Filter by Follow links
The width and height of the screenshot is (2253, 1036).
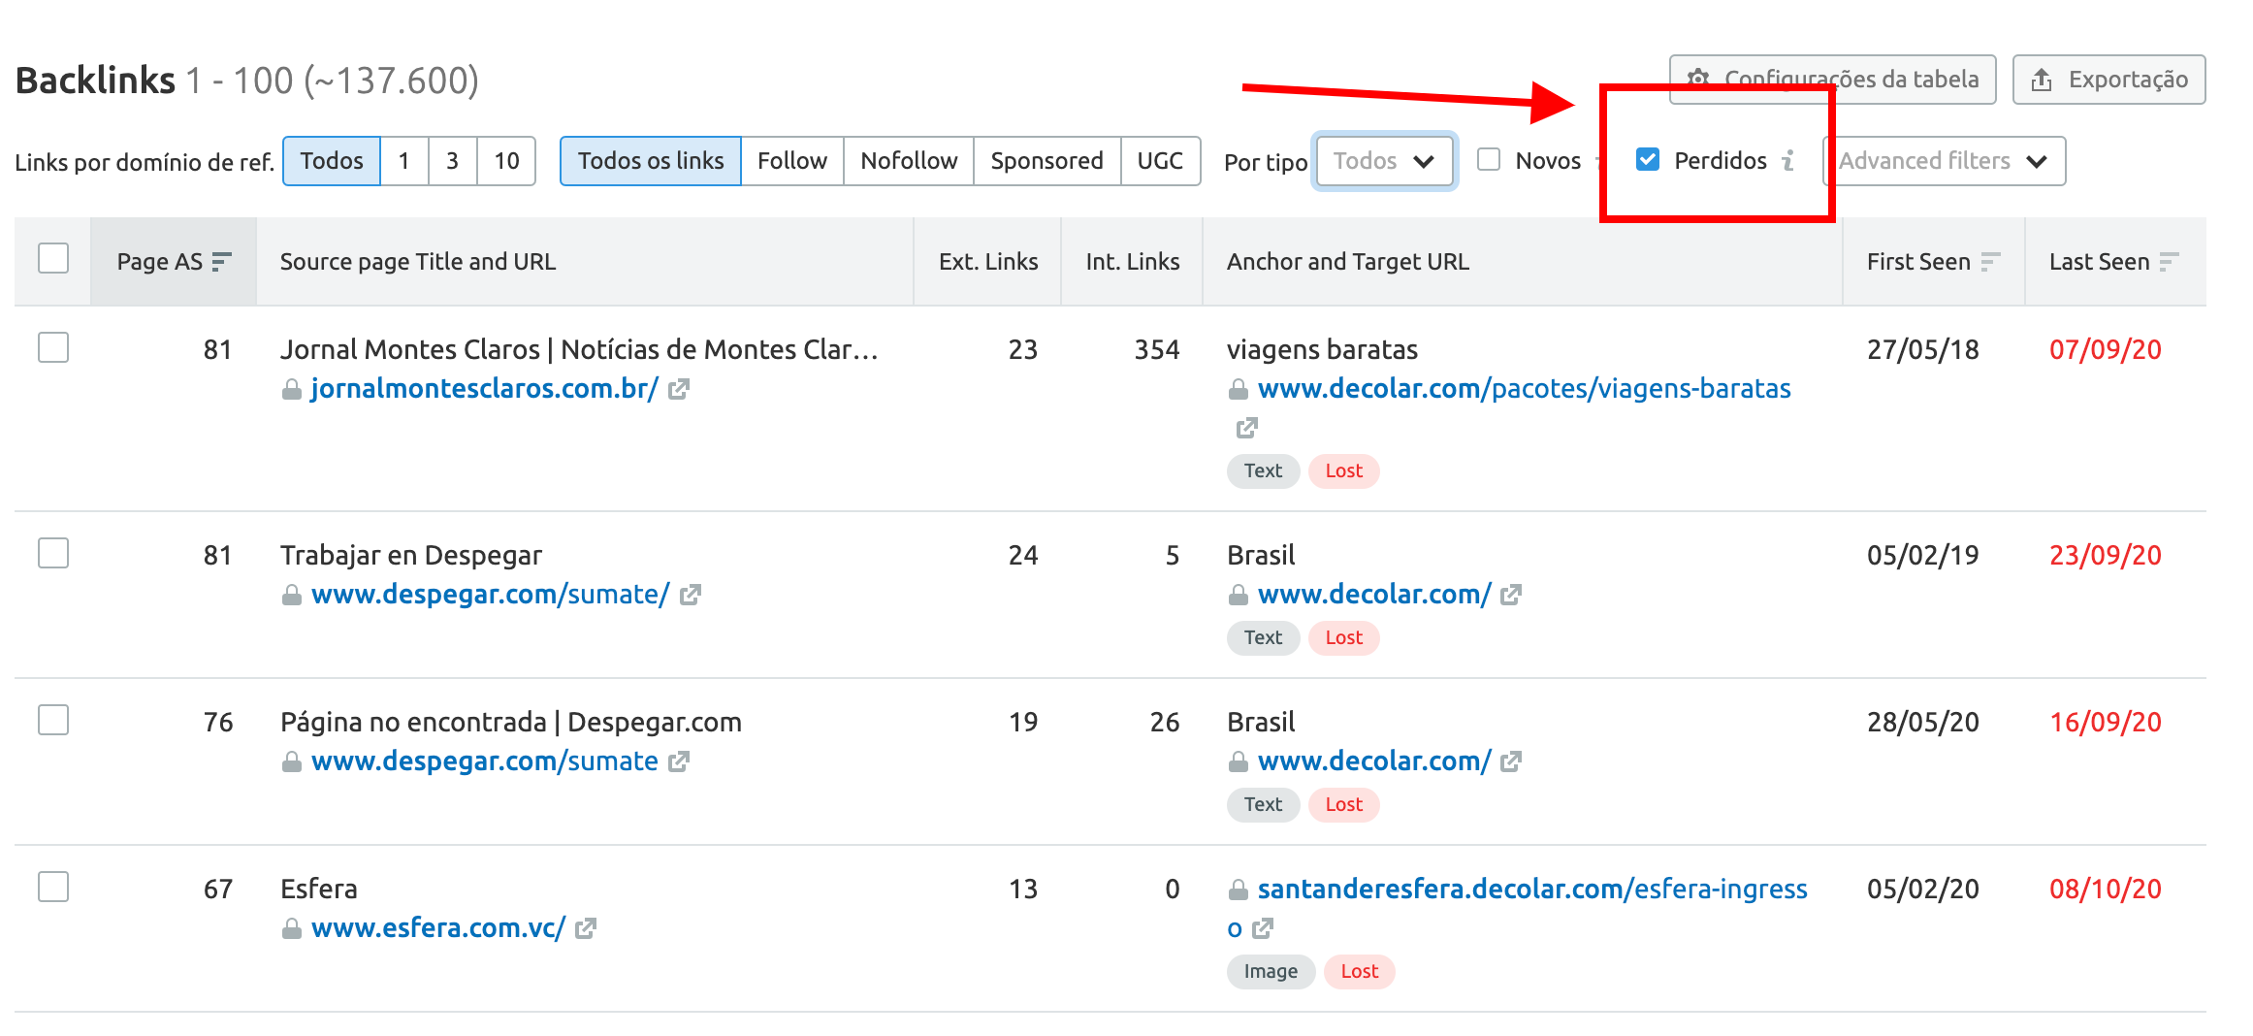click(x=792, y=161)
